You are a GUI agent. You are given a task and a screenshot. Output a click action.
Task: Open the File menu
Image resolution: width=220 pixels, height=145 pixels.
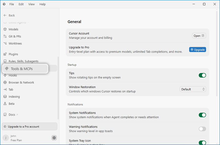(12, 4)
